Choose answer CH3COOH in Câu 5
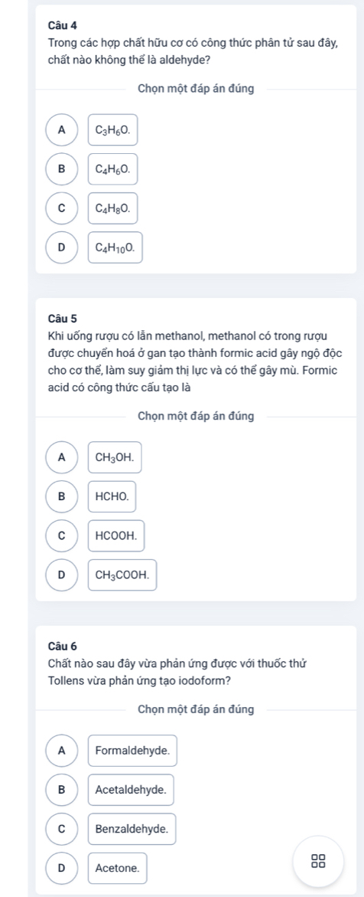Image resolution: width=364 pixels, height=897 pixels. pos(122,575)
